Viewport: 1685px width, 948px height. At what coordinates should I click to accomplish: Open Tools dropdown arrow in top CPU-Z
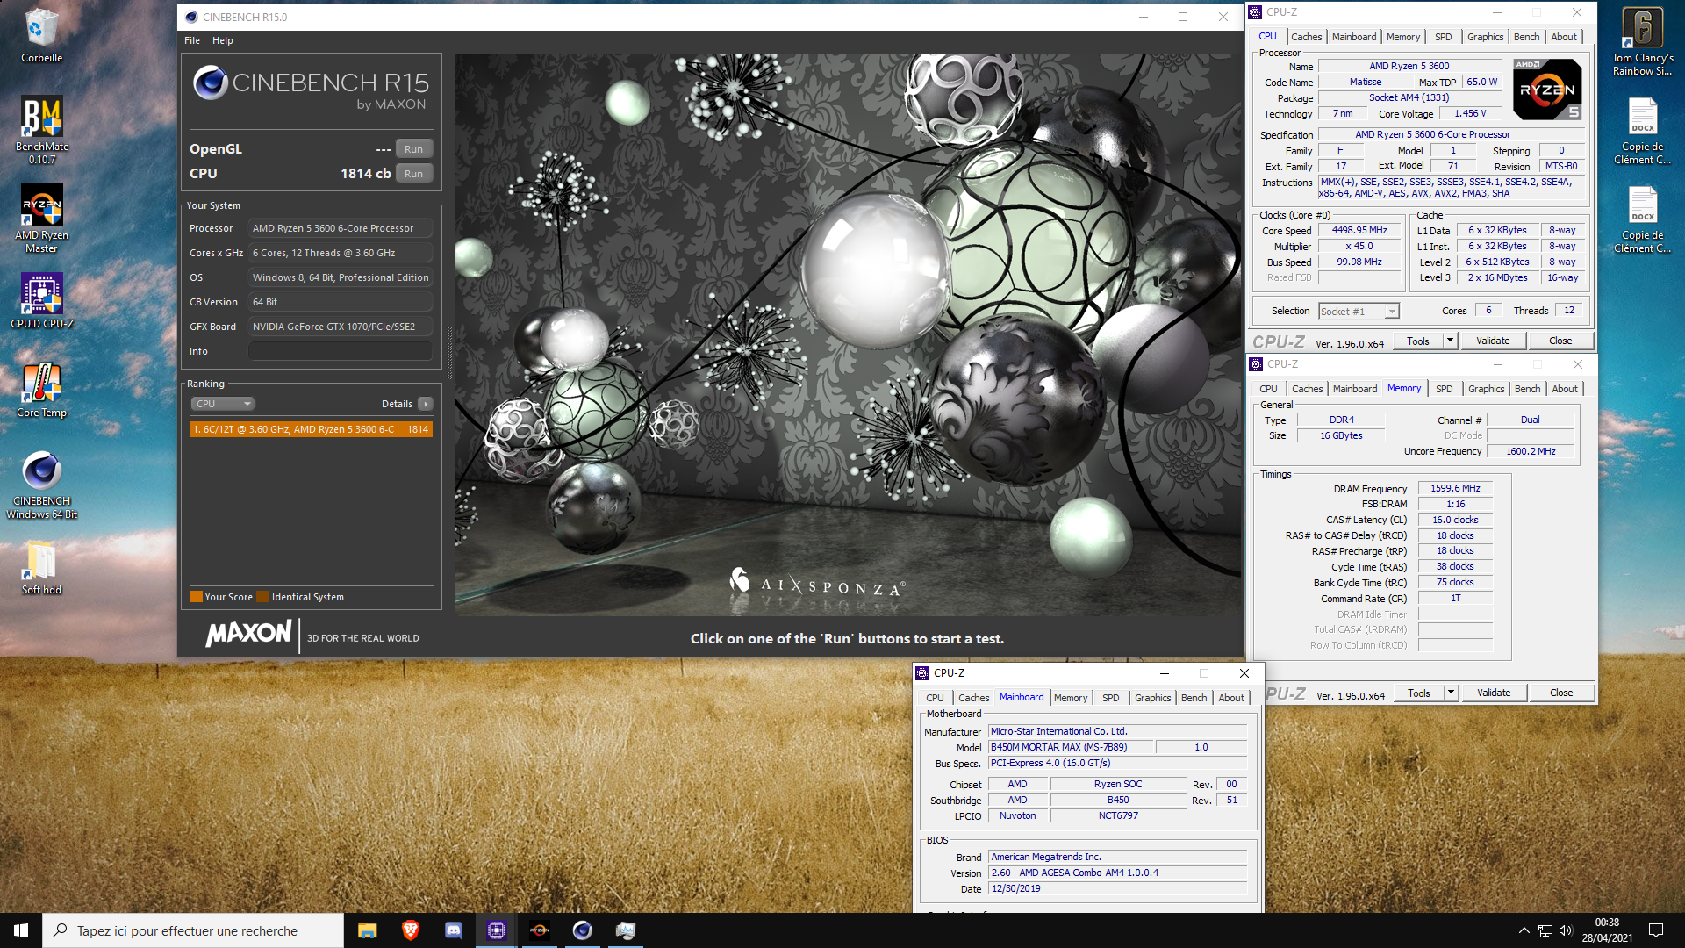(1450, 341)
